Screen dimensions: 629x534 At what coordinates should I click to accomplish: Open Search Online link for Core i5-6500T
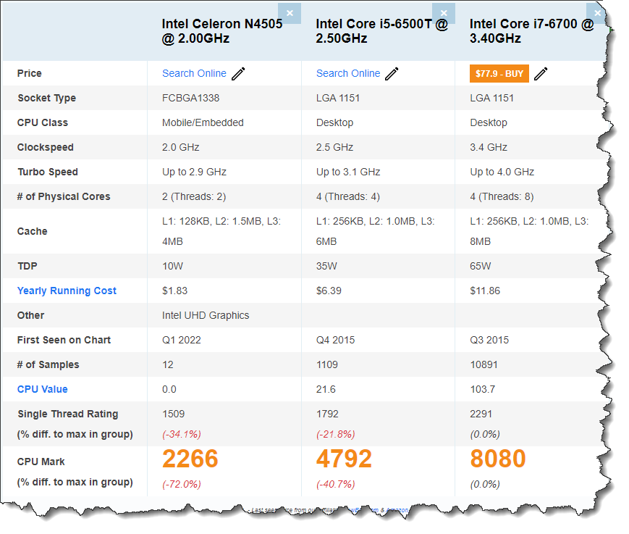pyautogui.click(x=348, y=73)
